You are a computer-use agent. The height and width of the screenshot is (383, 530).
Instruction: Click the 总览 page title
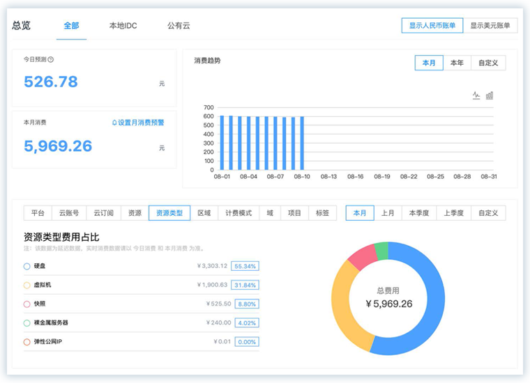pyautogui.click(x=22, y=25)
